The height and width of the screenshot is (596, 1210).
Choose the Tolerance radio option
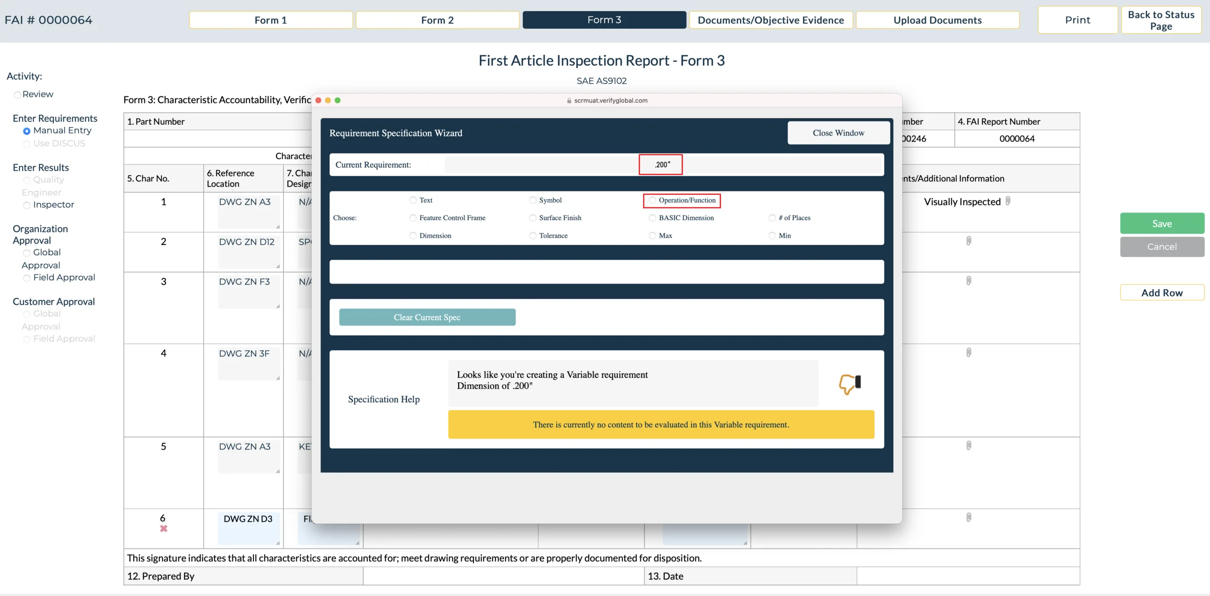tap(533, 235)
